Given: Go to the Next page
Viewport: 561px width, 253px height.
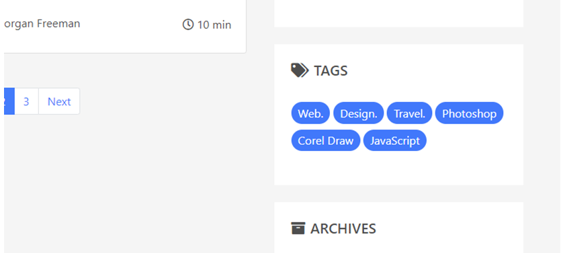Looking at the screenshot, I should pos(59,101).
